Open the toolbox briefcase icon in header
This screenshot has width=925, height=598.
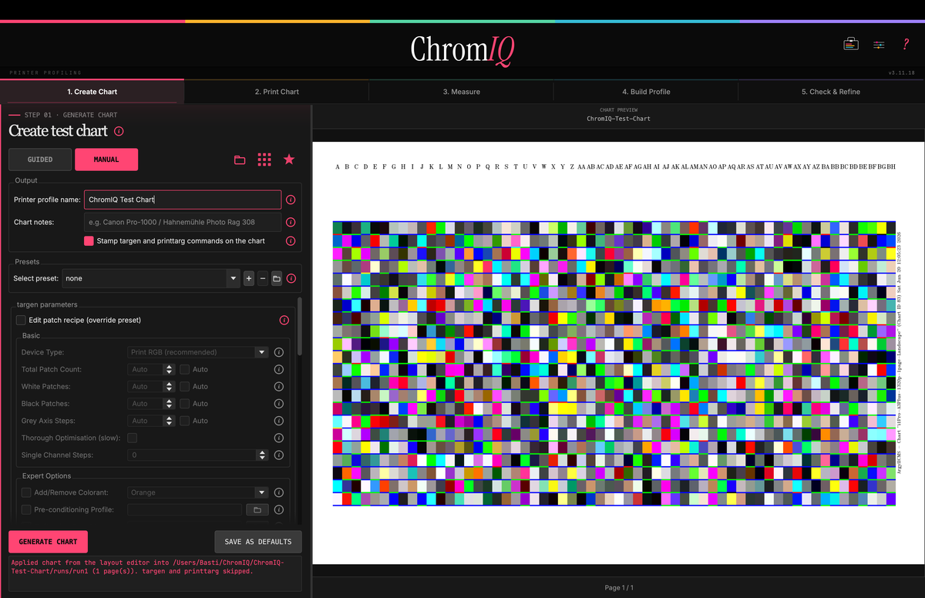pyautogui.click(x=850, y=44)
